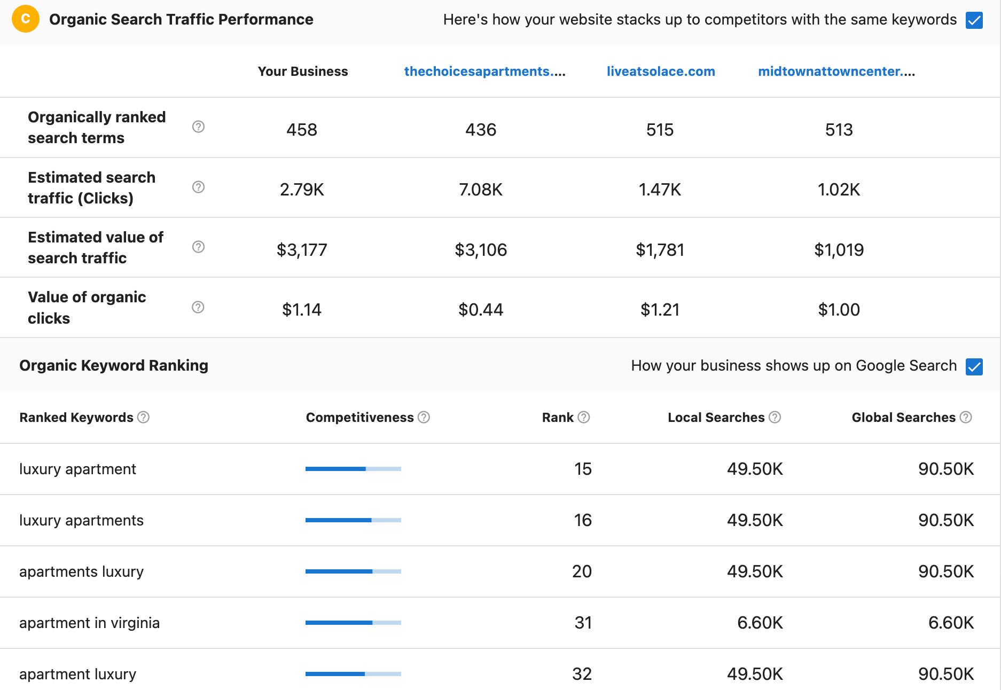This screenshot has width=1001, height=690.
Task: Uncheck the Organic Search Traffic Performance checkbox
Action: pos(975,20)
